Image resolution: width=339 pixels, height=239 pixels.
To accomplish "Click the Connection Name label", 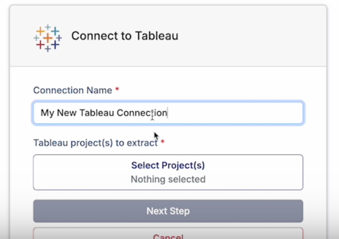I will pyautogui.click(x=73, y=90).
